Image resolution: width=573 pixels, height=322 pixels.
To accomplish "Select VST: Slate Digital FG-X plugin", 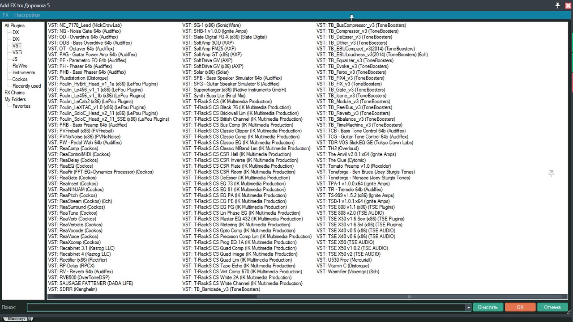I will tap(224, 37).
